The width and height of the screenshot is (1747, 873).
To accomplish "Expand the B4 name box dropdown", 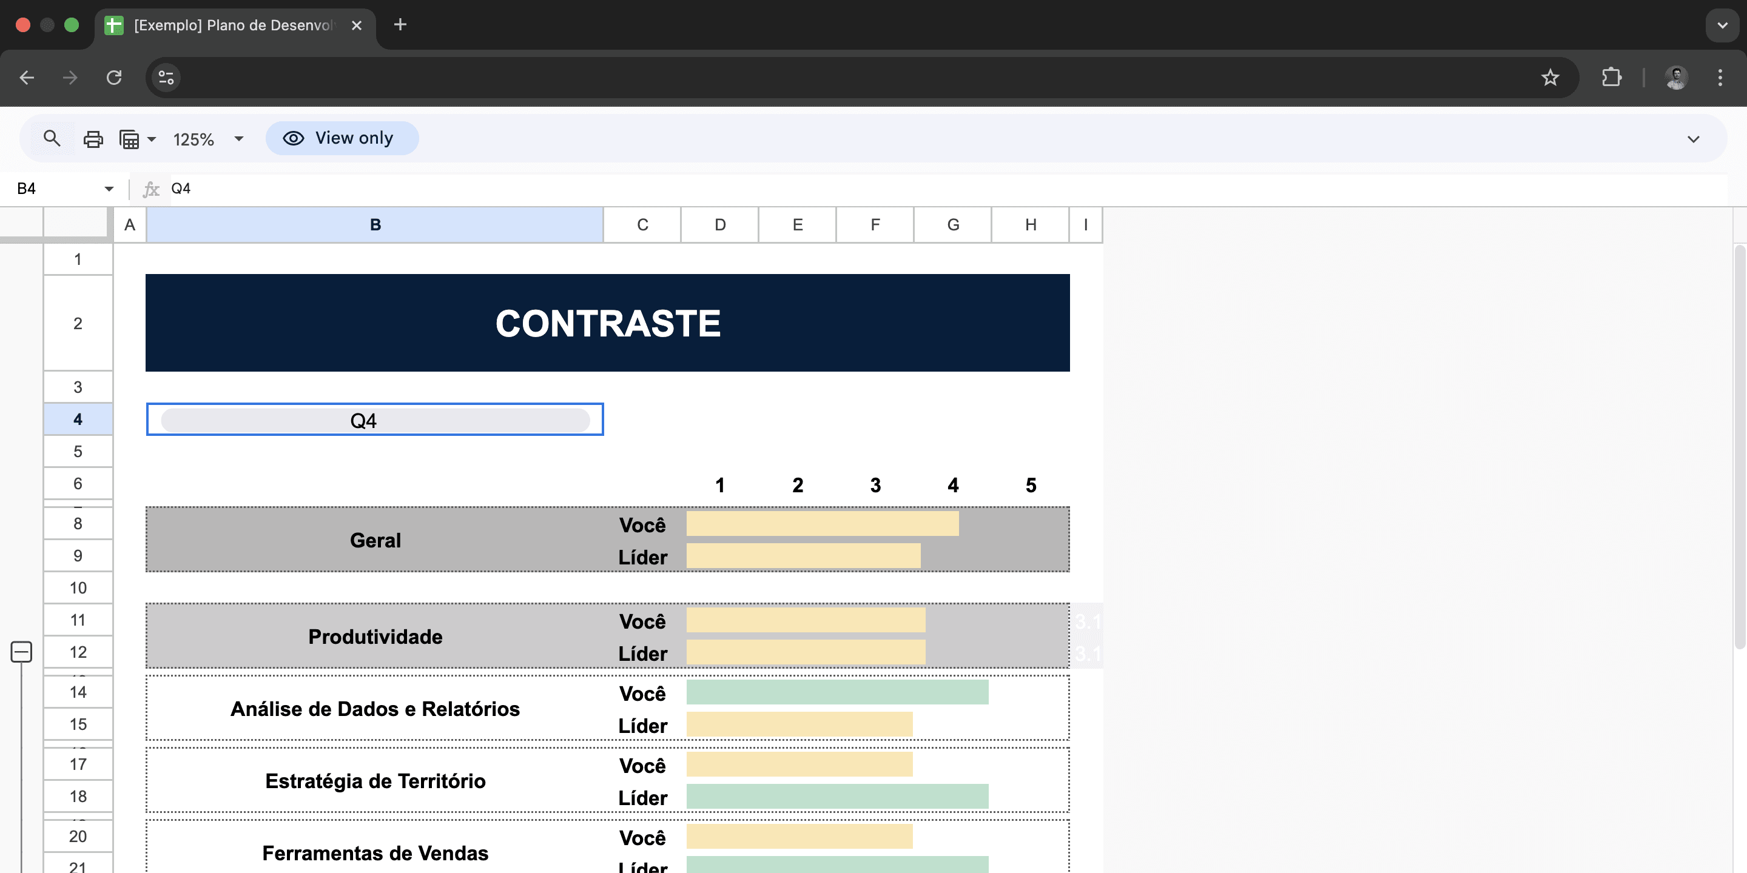I will point(109,189).
